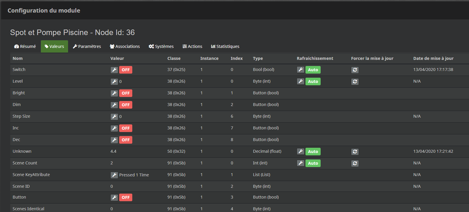Viewport: 469px width, 212px height.
Task: Open the Paramètres tab
Action: [87, 46]
